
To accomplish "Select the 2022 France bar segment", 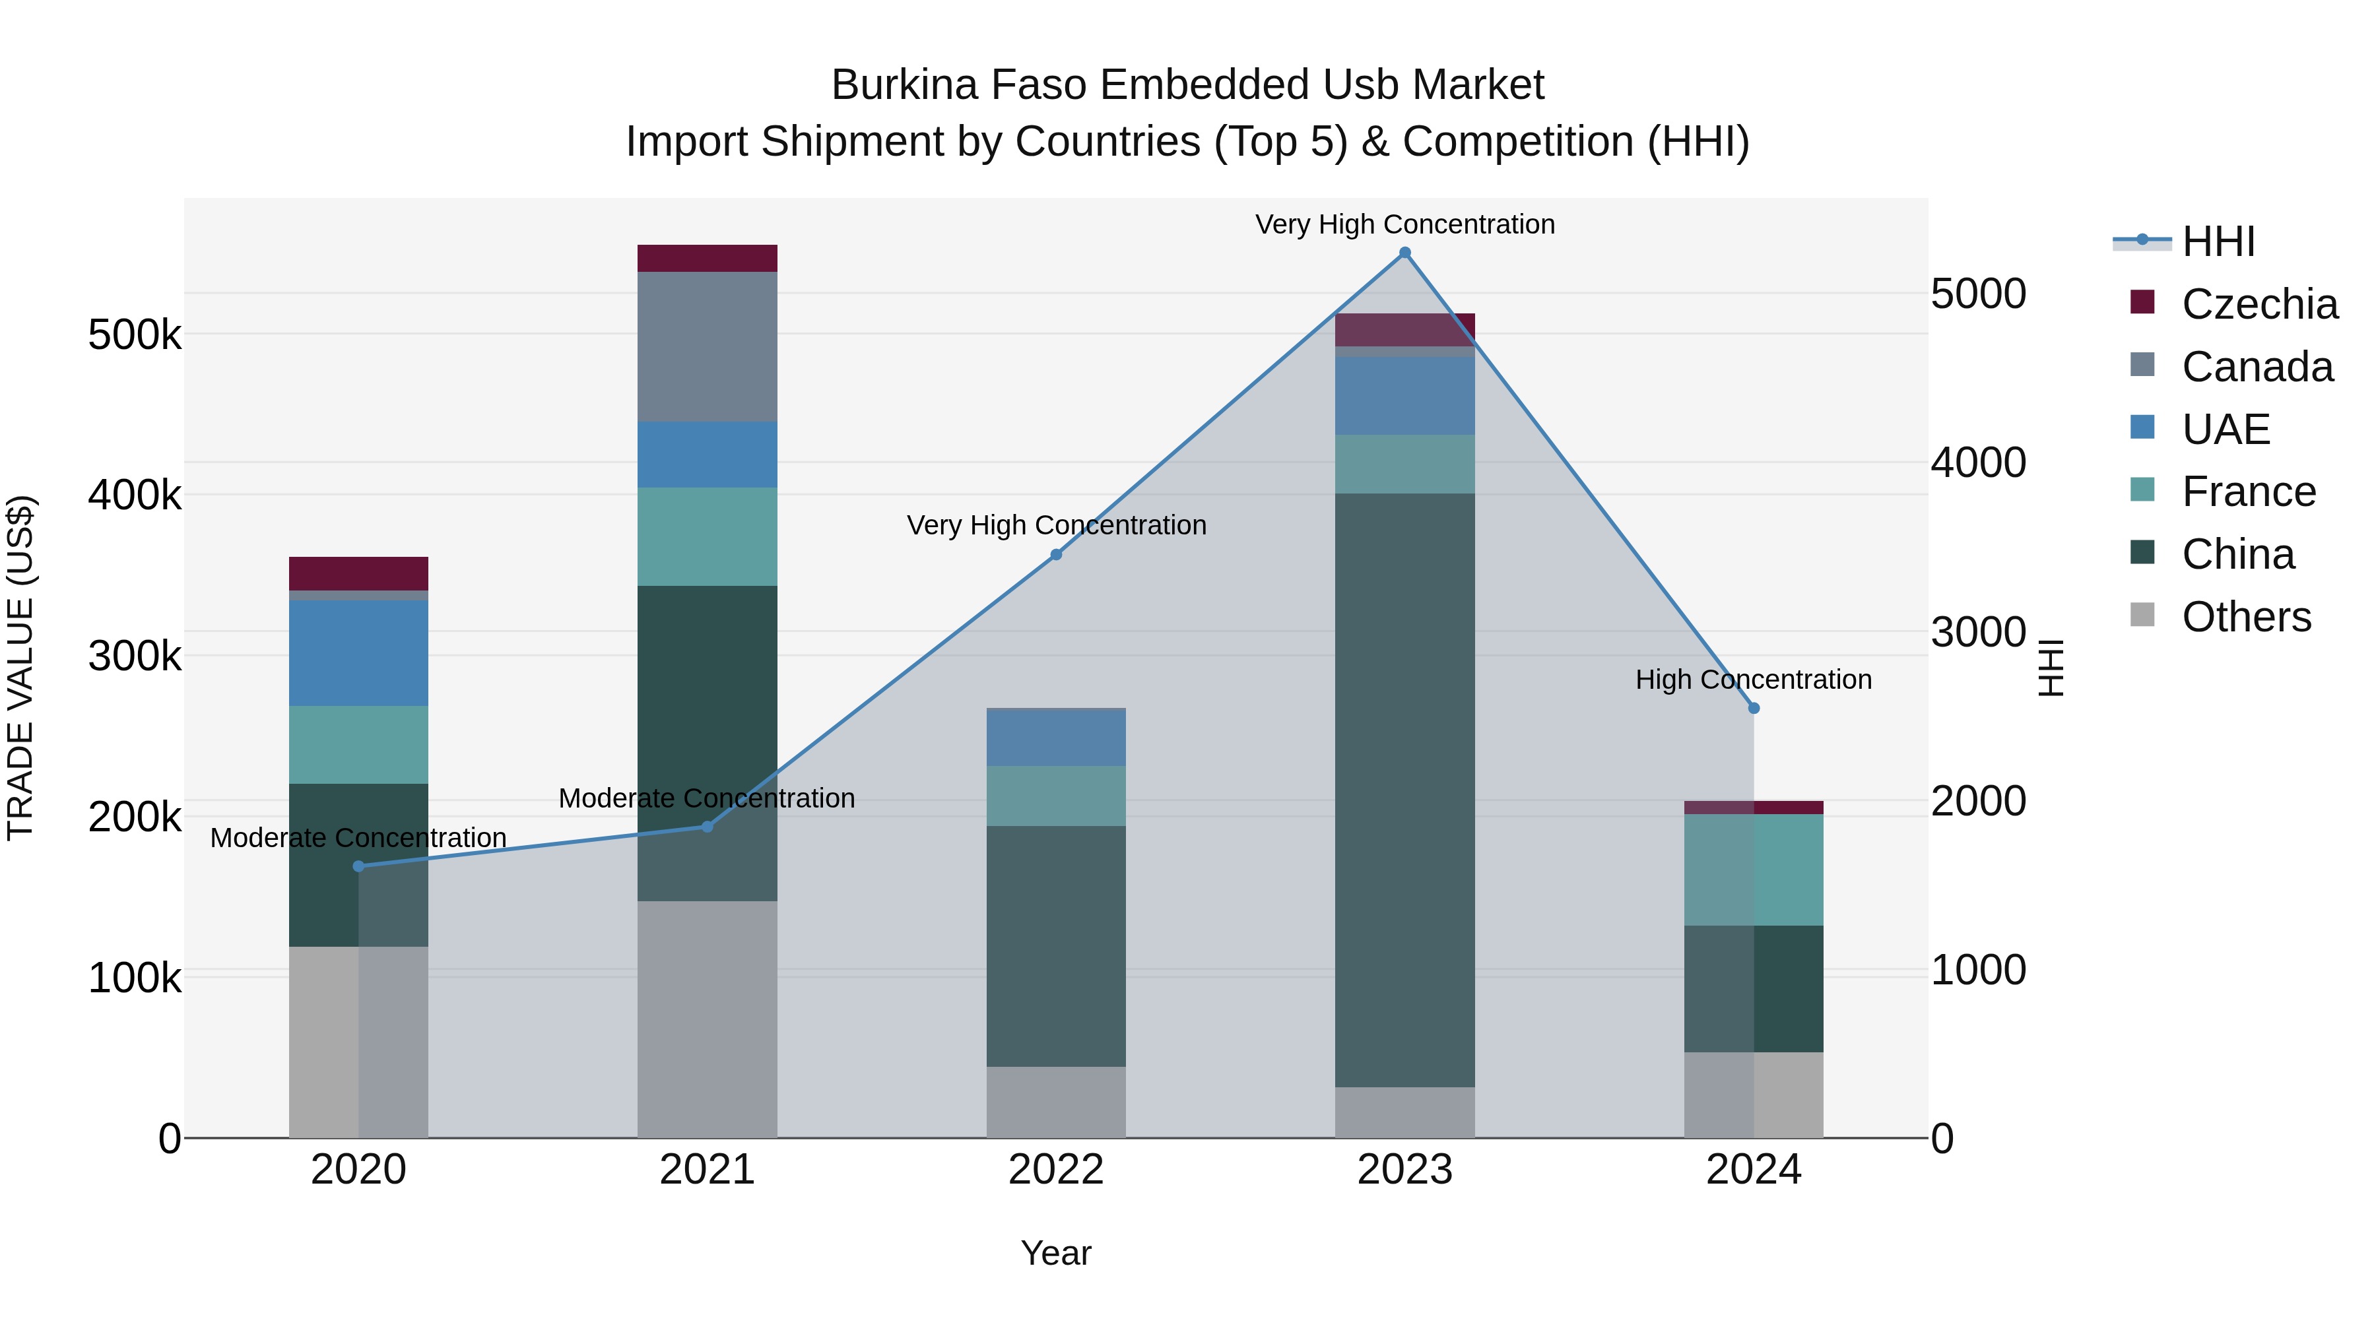I will [1056, 796].
